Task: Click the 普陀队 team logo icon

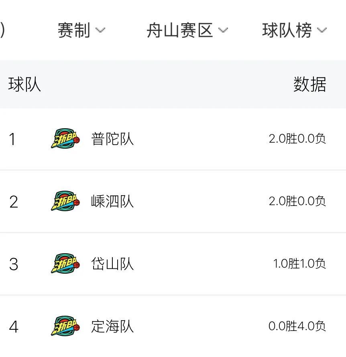Action: (x=65, y=138)
